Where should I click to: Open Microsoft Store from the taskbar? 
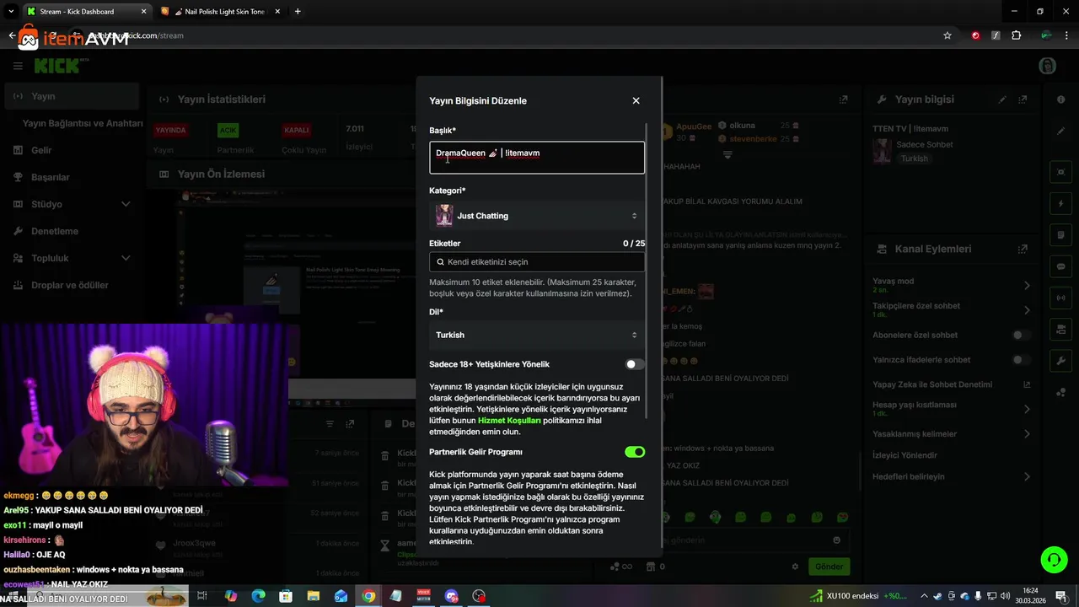click(286, 596)
